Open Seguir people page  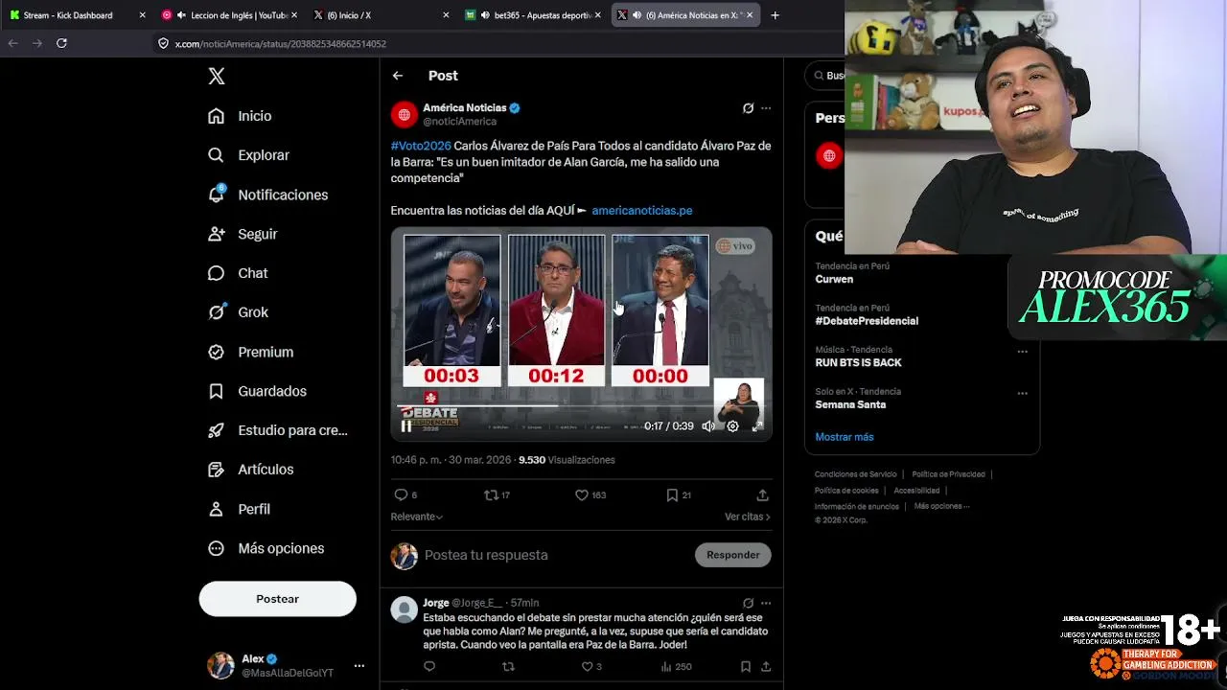(243, 234)
